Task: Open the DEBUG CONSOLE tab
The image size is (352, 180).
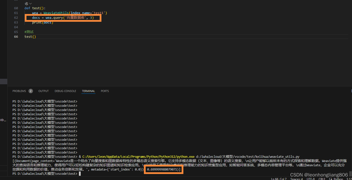Action: (x=65, y=91)
